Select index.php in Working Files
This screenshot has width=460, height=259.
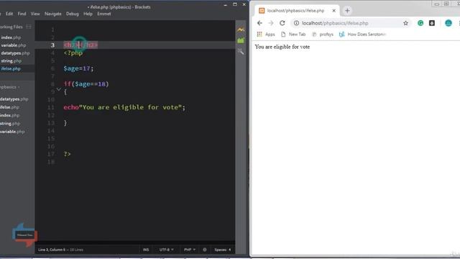coord(11,37)
